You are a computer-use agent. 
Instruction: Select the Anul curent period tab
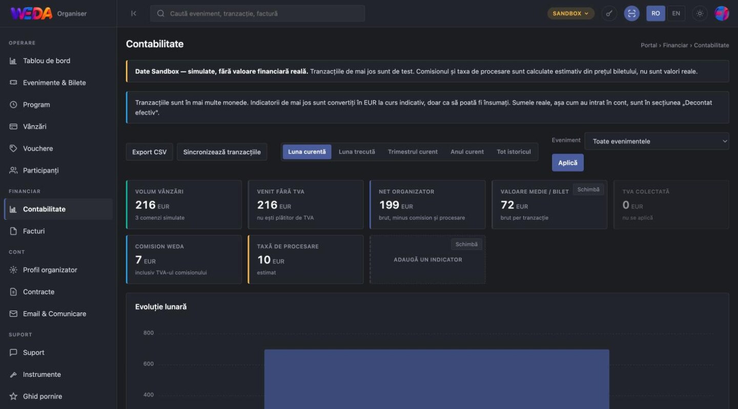467,152
